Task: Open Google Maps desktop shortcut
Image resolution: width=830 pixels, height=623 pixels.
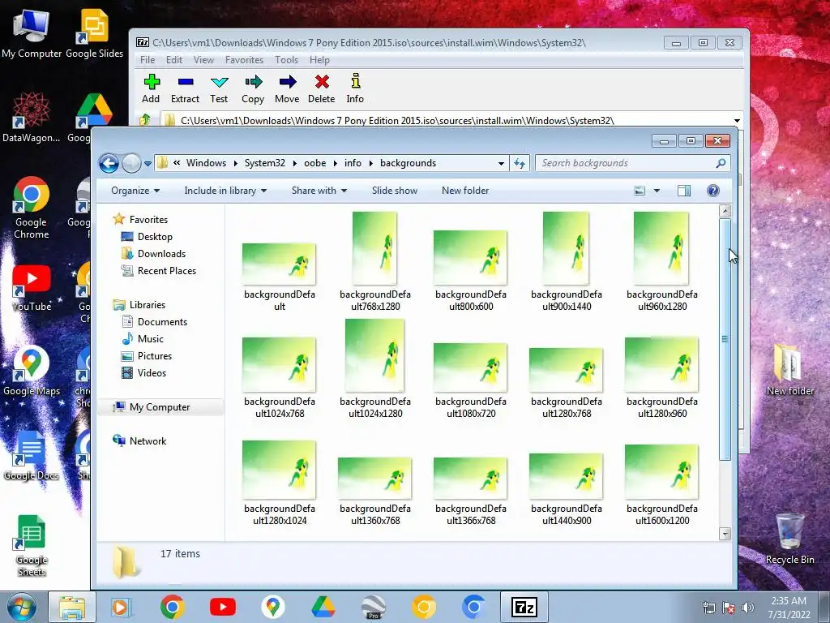Action: tap(32, 372)
